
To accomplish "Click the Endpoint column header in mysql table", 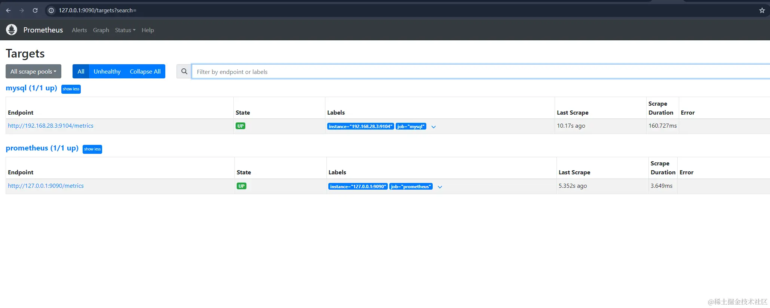I will (x=21, y=113).
